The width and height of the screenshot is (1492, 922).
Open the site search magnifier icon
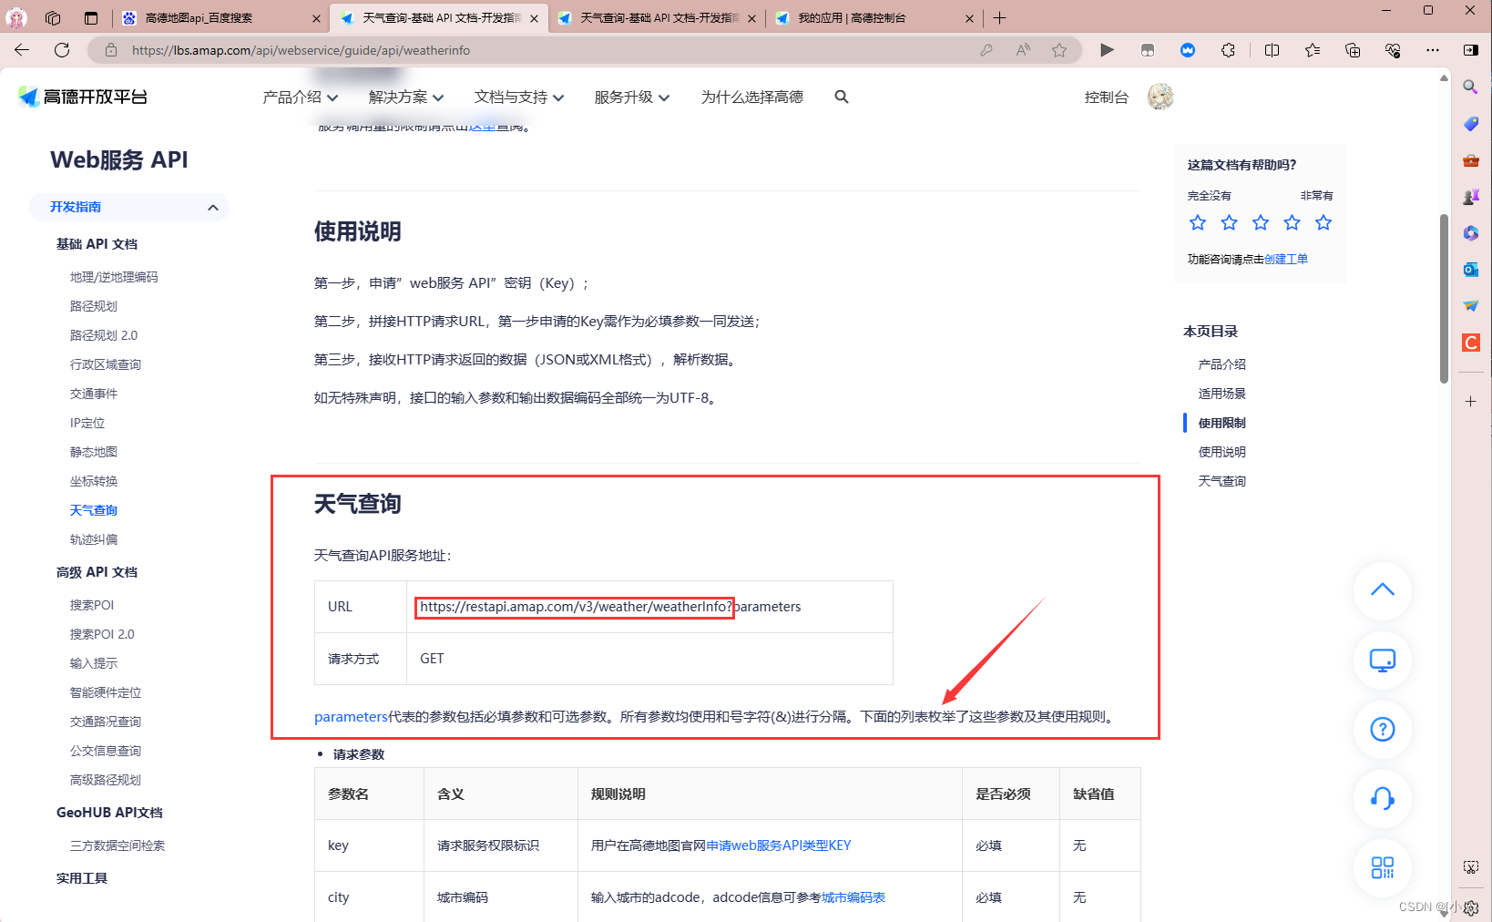(x=842, y=97)
